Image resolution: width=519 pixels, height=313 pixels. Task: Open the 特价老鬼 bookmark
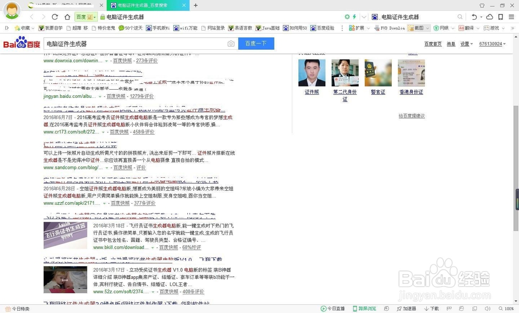[x=104, y=28]
